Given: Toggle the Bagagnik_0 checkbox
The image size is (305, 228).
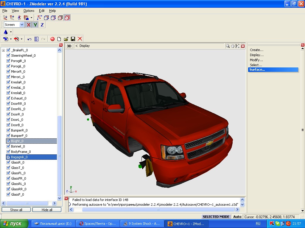Looking at the screenshot, I should point(8,157).
